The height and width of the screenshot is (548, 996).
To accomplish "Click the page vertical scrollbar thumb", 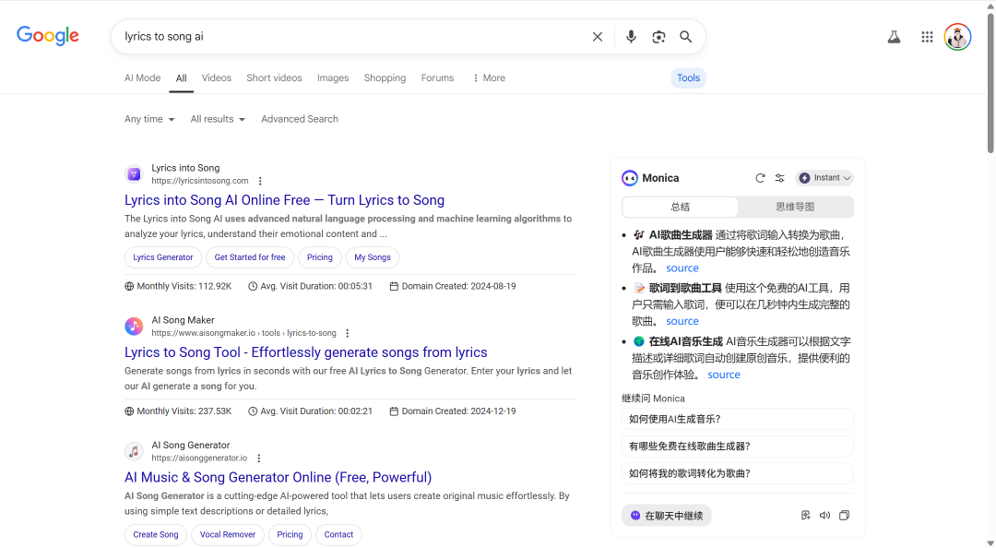I will [990, 83].
